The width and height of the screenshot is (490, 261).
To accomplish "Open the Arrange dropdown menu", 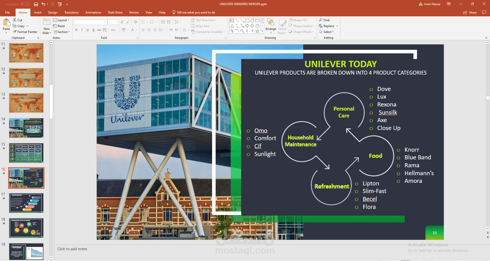I will (x=271, y=26).
